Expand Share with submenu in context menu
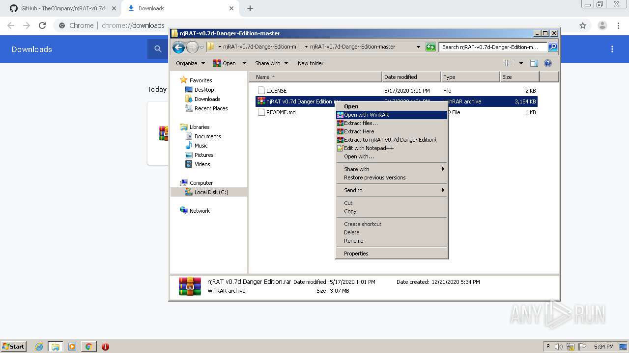This screenshot has height=353, width=629. point(392,169)
